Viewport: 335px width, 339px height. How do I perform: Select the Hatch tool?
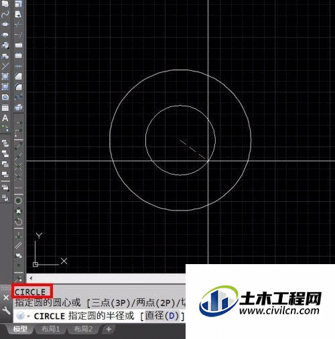pos(5,76)
